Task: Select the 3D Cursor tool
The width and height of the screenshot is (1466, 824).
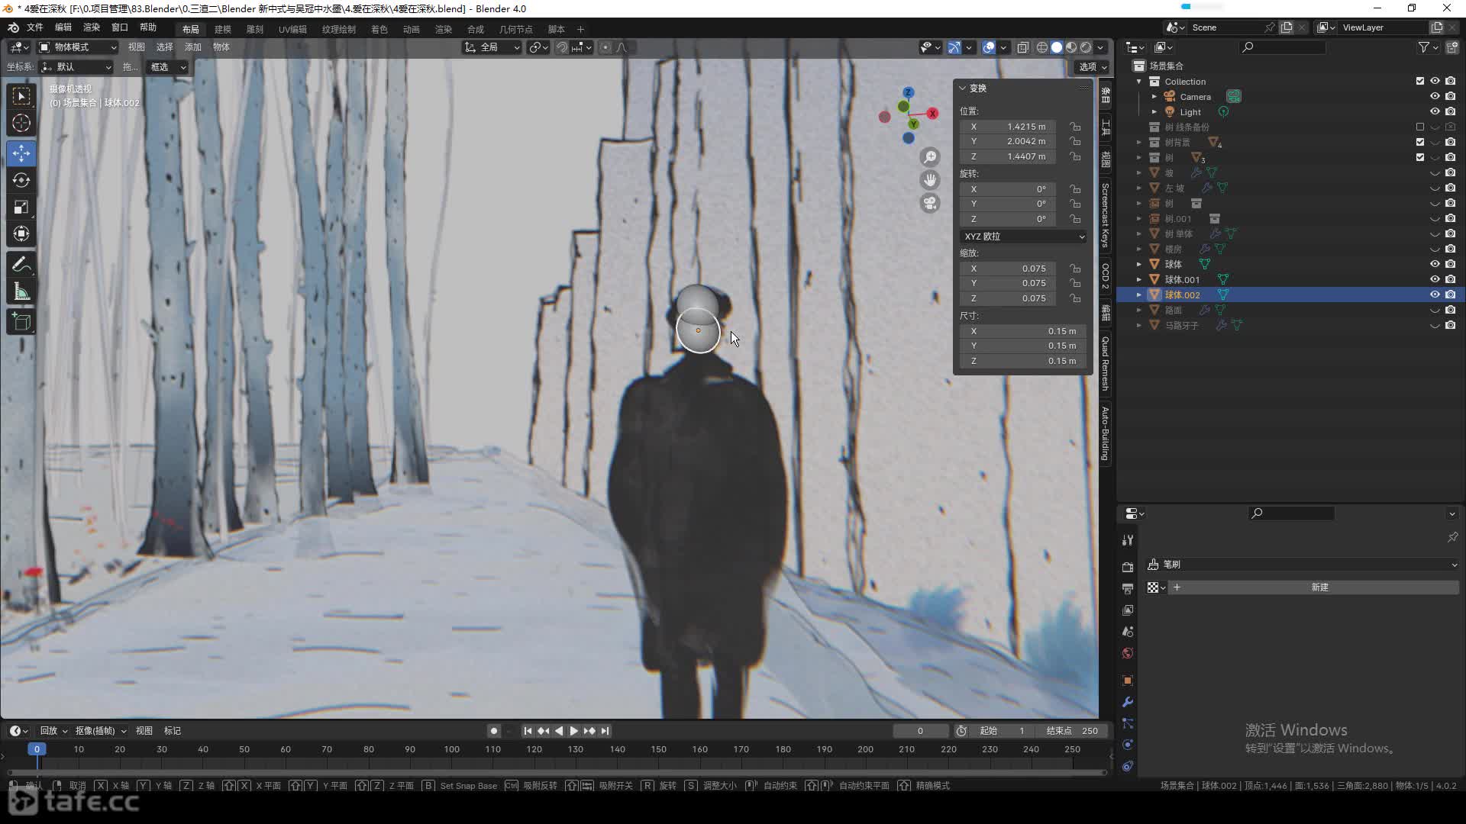Action: tap(21, 123)
